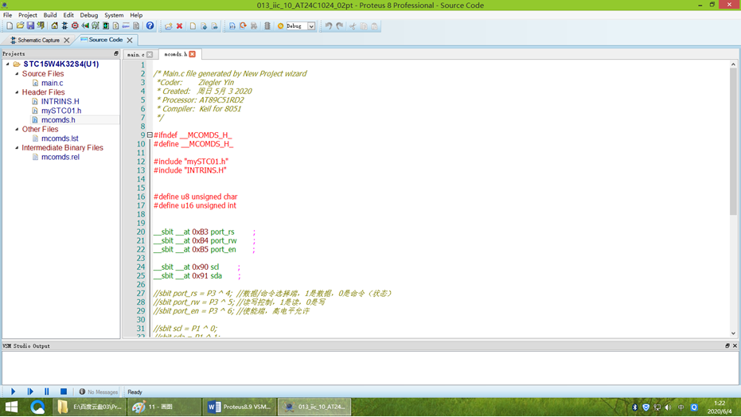Open the Debug configuration dropdown
741x417 pixels.
311,26
